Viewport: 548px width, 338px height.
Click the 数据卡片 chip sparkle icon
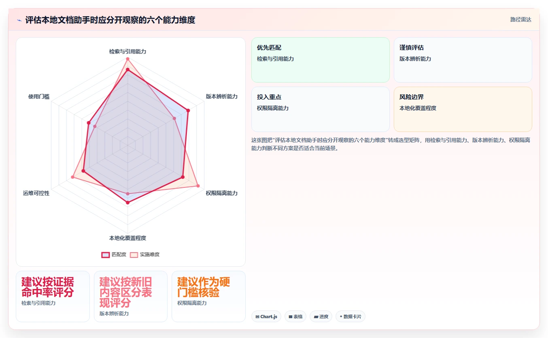pyautogui.click(x=341, y=317)
